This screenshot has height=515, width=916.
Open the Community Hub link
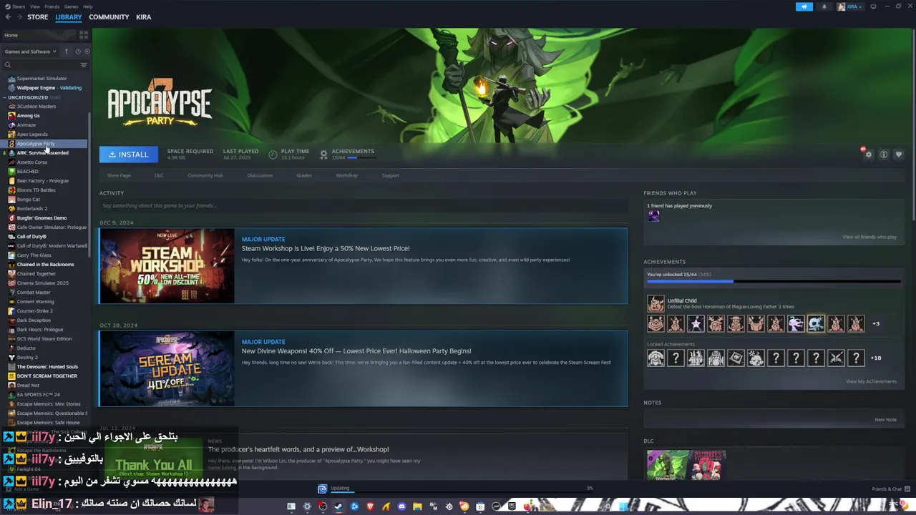[x=205, y=175]
